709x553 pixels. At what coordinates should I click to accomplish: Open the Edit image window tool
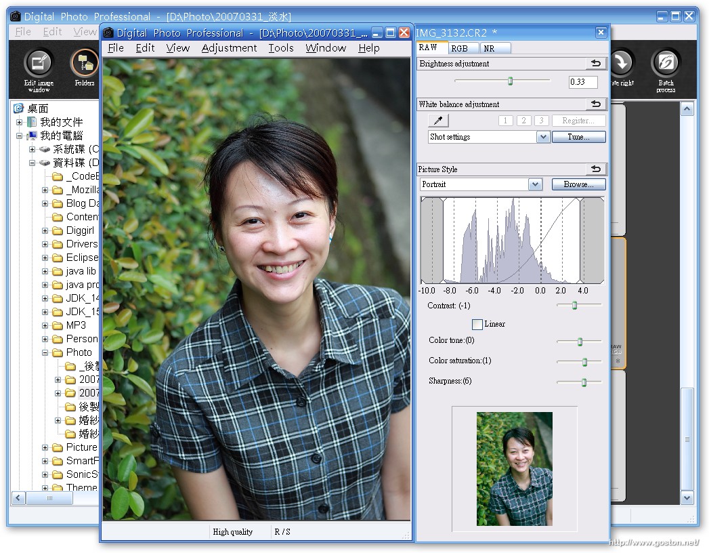coord(39,70)
